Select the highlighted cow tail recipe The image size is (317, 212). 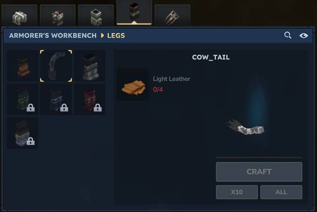(56, 66)
